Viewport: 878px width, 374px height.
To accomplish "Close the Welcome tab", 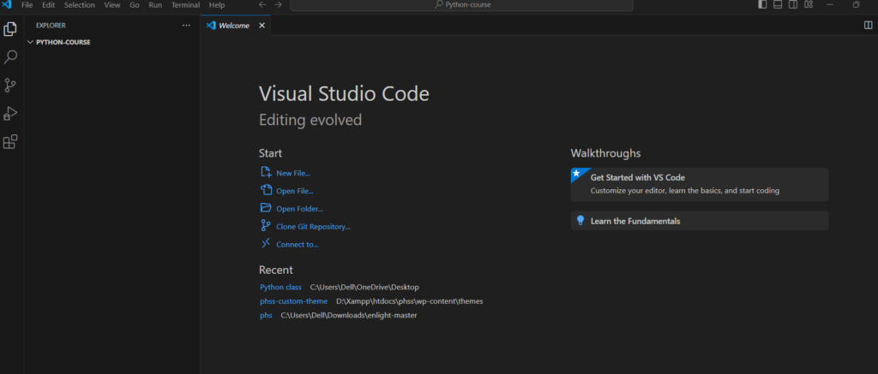I will pyautogui.click(x=262, y=26).
